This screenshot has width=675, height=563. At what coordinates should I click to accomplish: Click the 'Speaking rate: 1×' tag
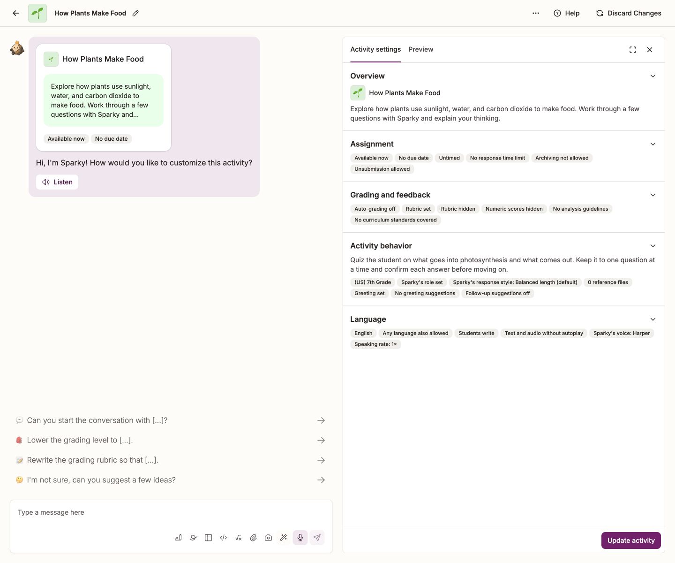[375, 344]
